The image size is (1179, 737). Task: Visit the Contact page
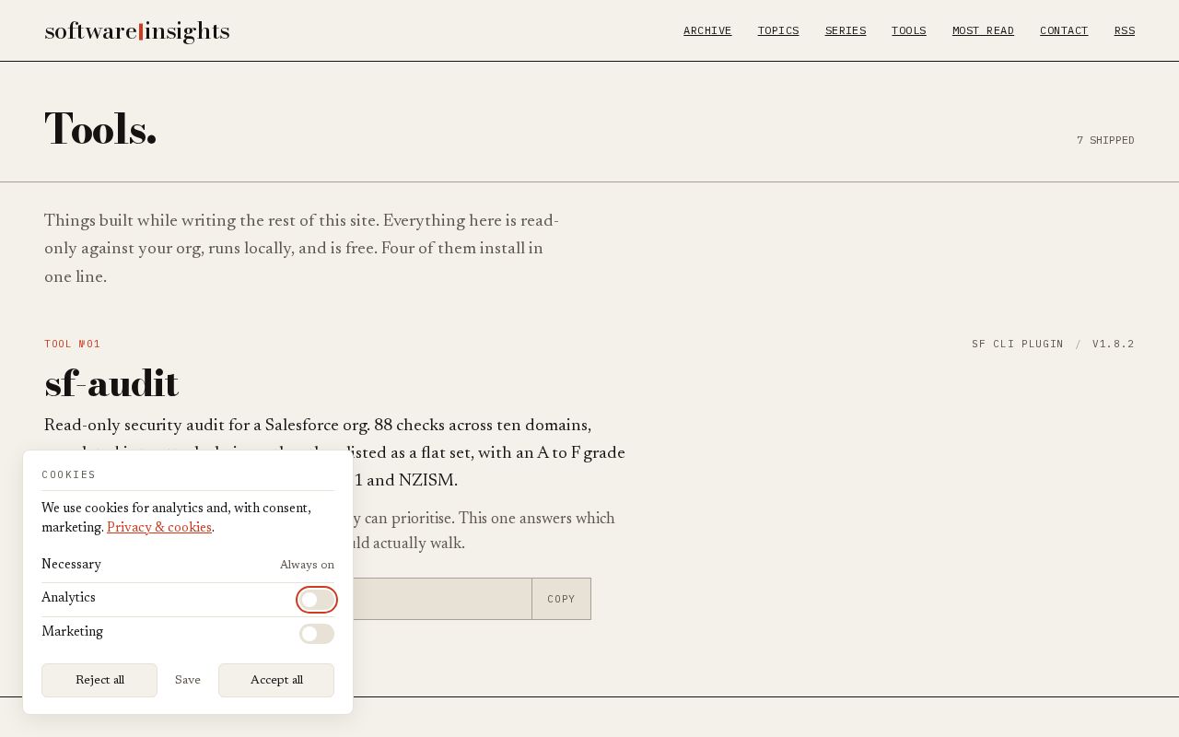coord(1064,30)
